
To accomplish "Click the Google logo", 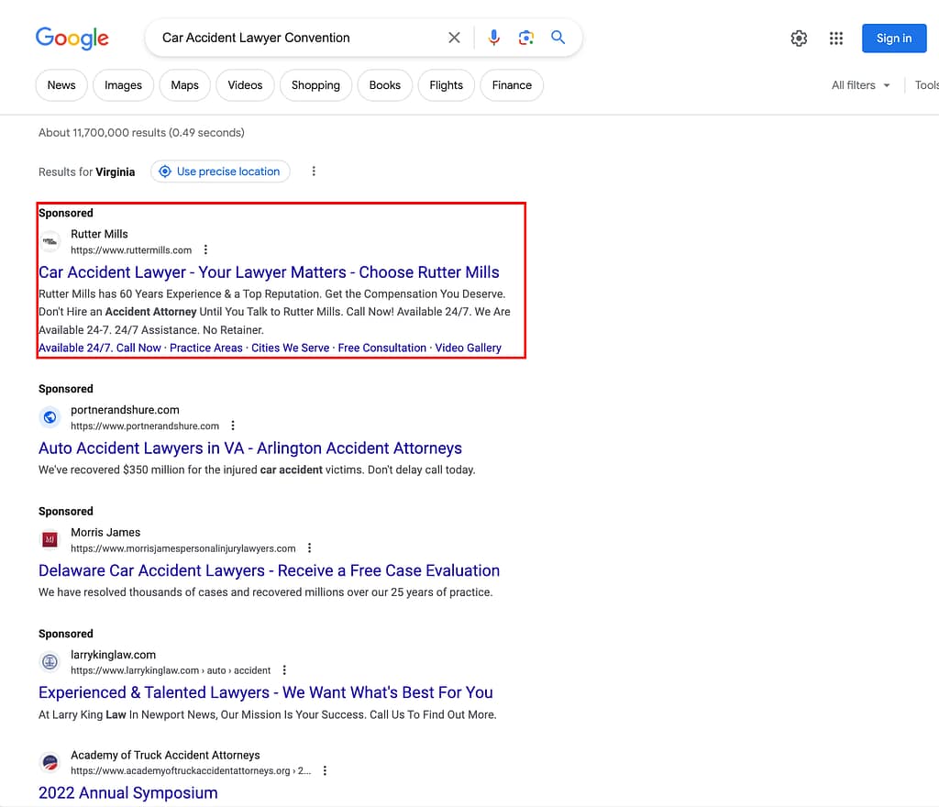I will [x=72, y=39].
